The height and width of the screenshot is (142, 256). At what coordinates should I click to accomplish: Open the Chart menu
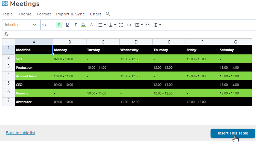tap(95, 14)
